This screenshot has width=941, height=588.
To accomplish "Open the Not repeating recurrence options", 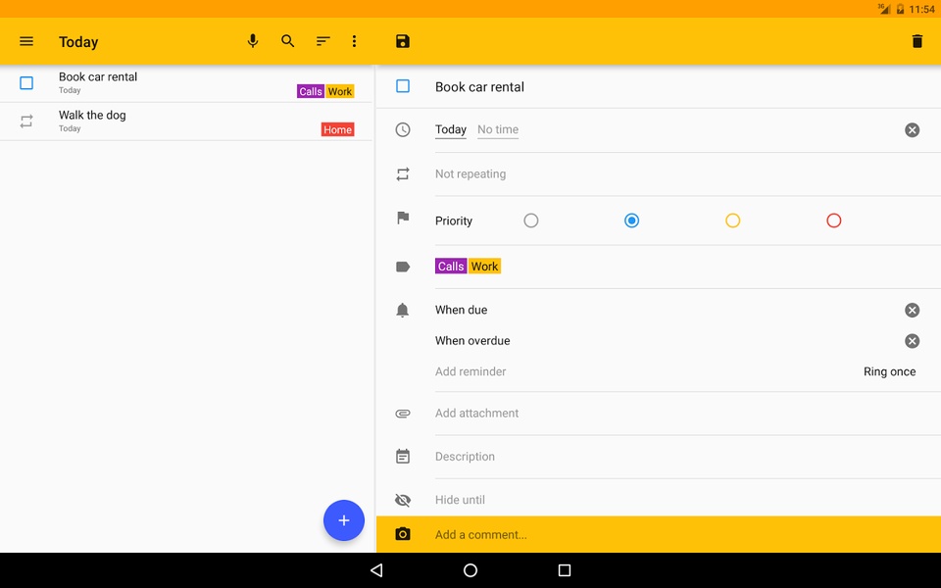I will point(470,174).
